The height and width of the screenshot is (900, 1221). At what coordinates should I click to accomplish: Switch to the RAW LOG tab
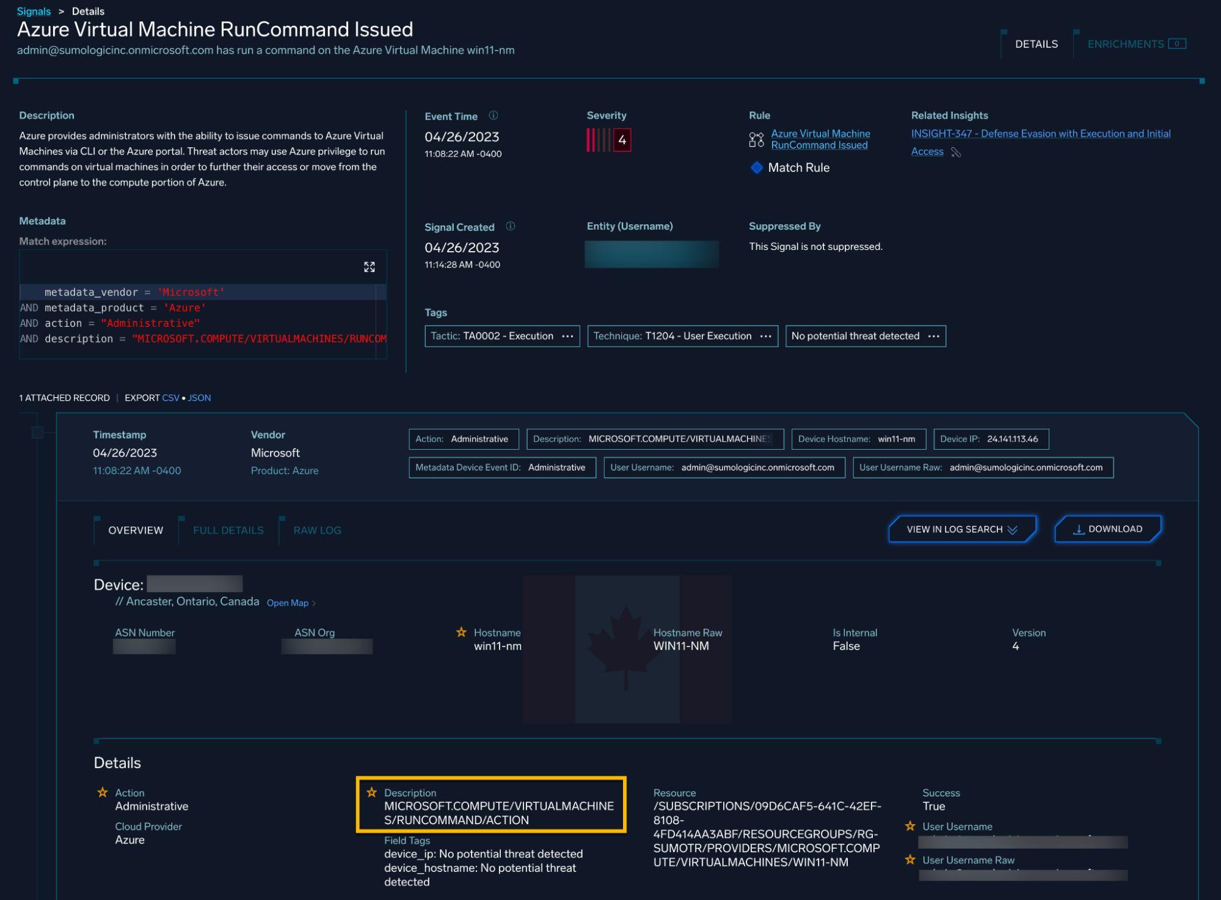(x=317, y=530)
